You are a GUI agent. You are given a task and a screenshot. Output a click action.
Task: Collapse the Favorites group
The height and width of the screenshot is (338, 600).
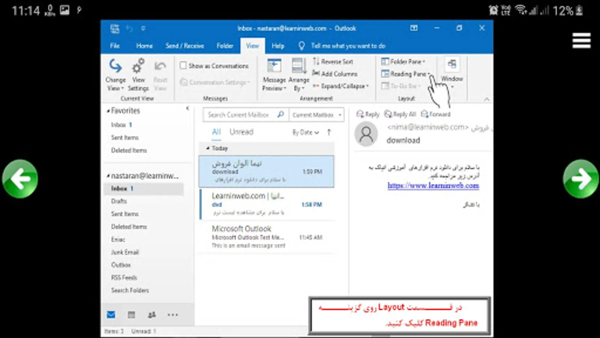108,111
